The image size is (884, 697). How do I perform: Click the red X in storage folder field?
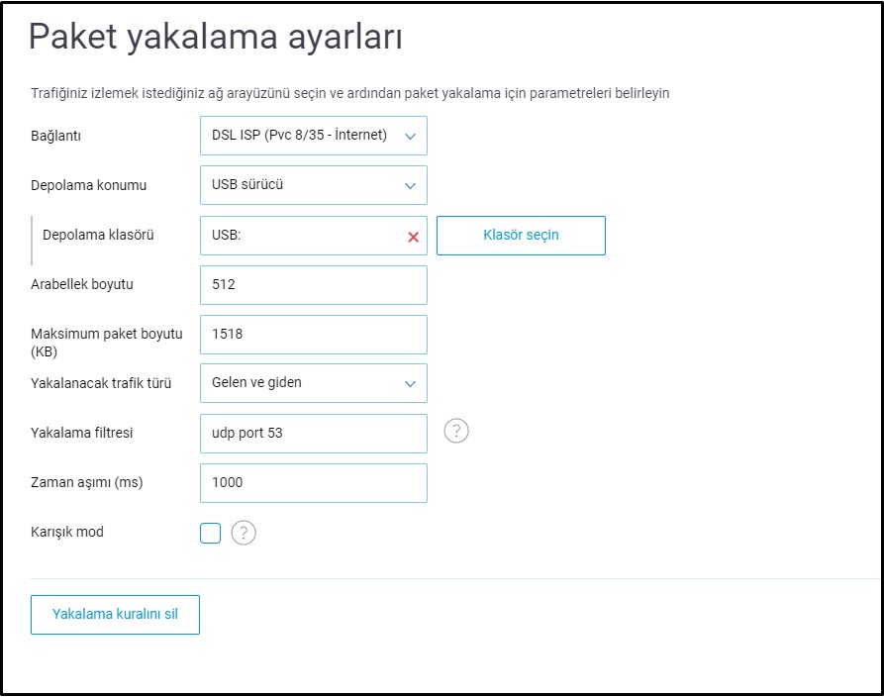point(413,237)
